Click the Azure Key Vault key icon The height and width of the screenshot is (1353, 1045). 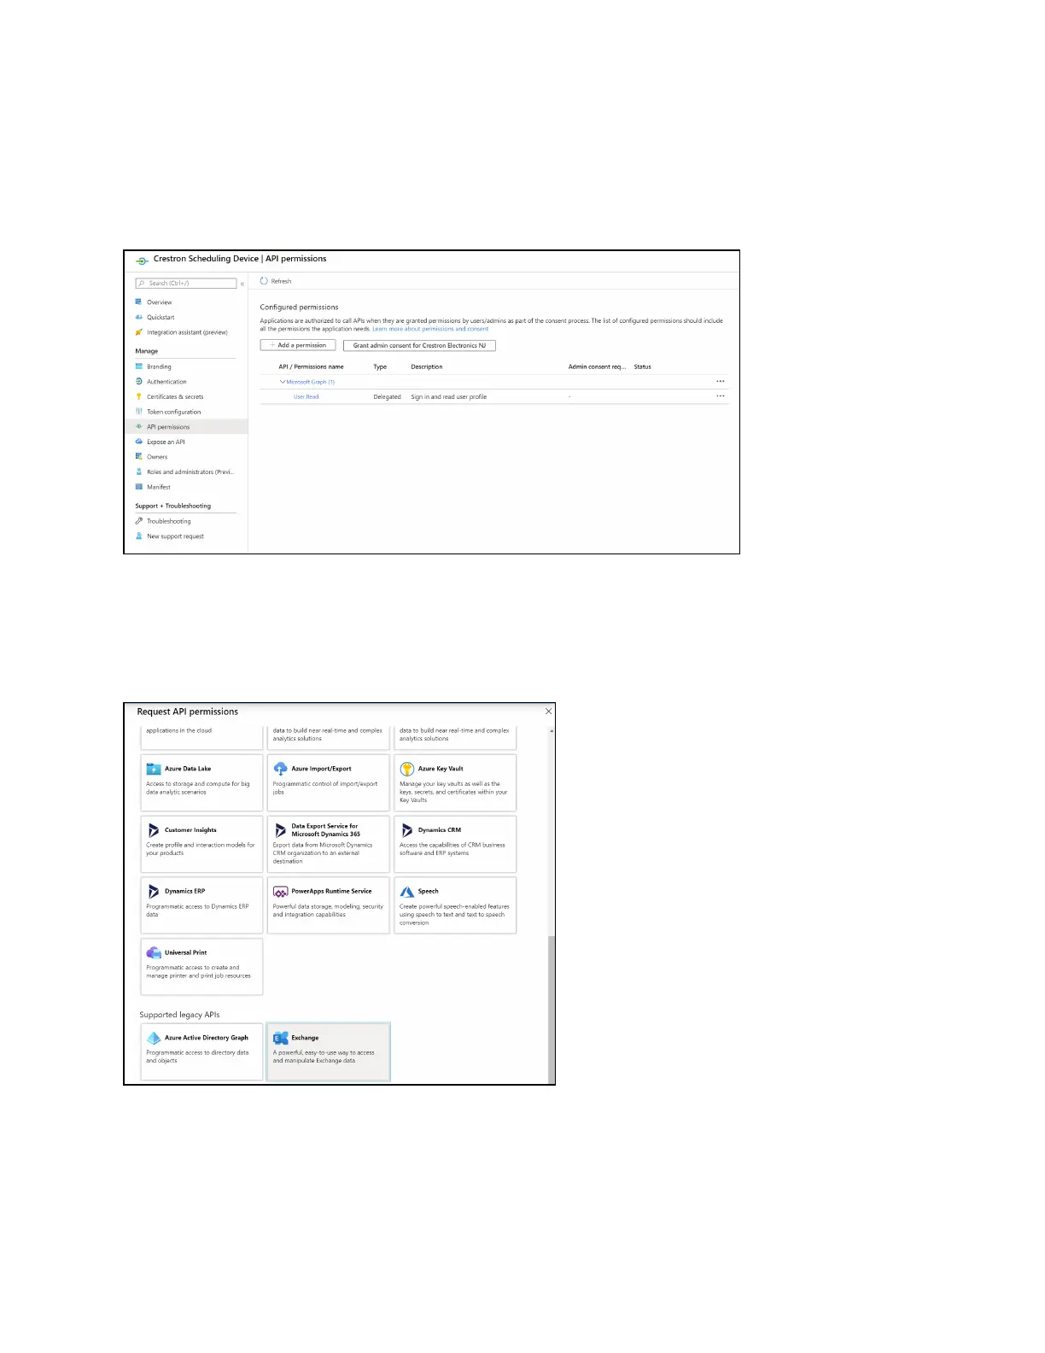point(407,769)
